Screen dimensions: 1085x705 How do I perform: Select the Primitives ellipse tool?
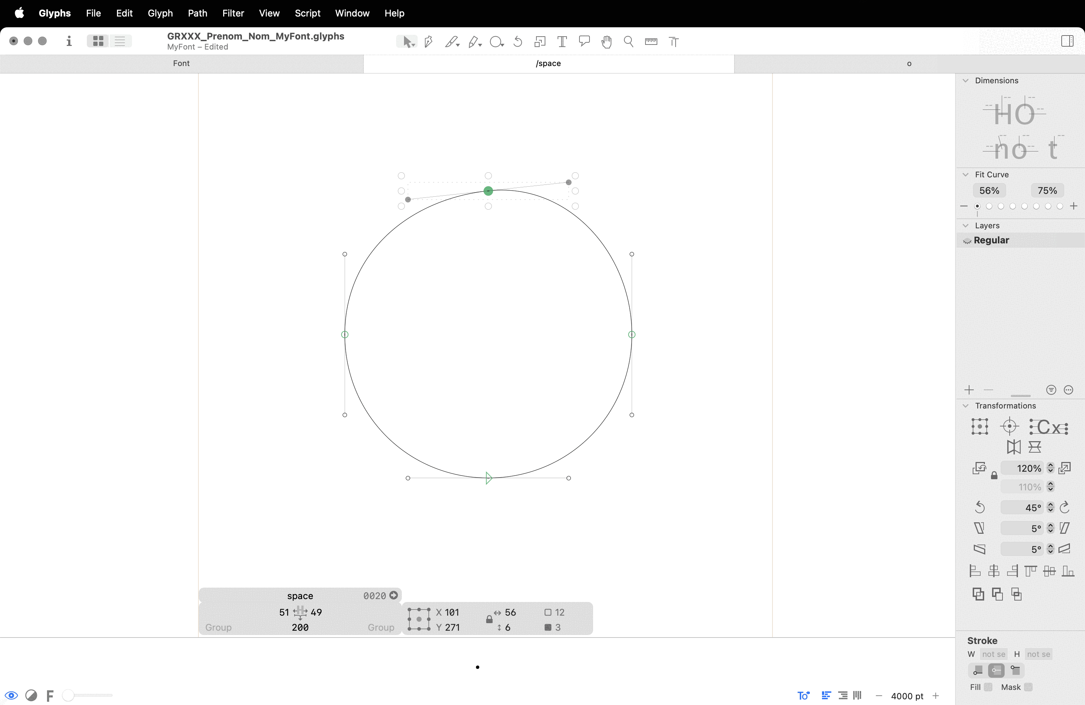495,42
